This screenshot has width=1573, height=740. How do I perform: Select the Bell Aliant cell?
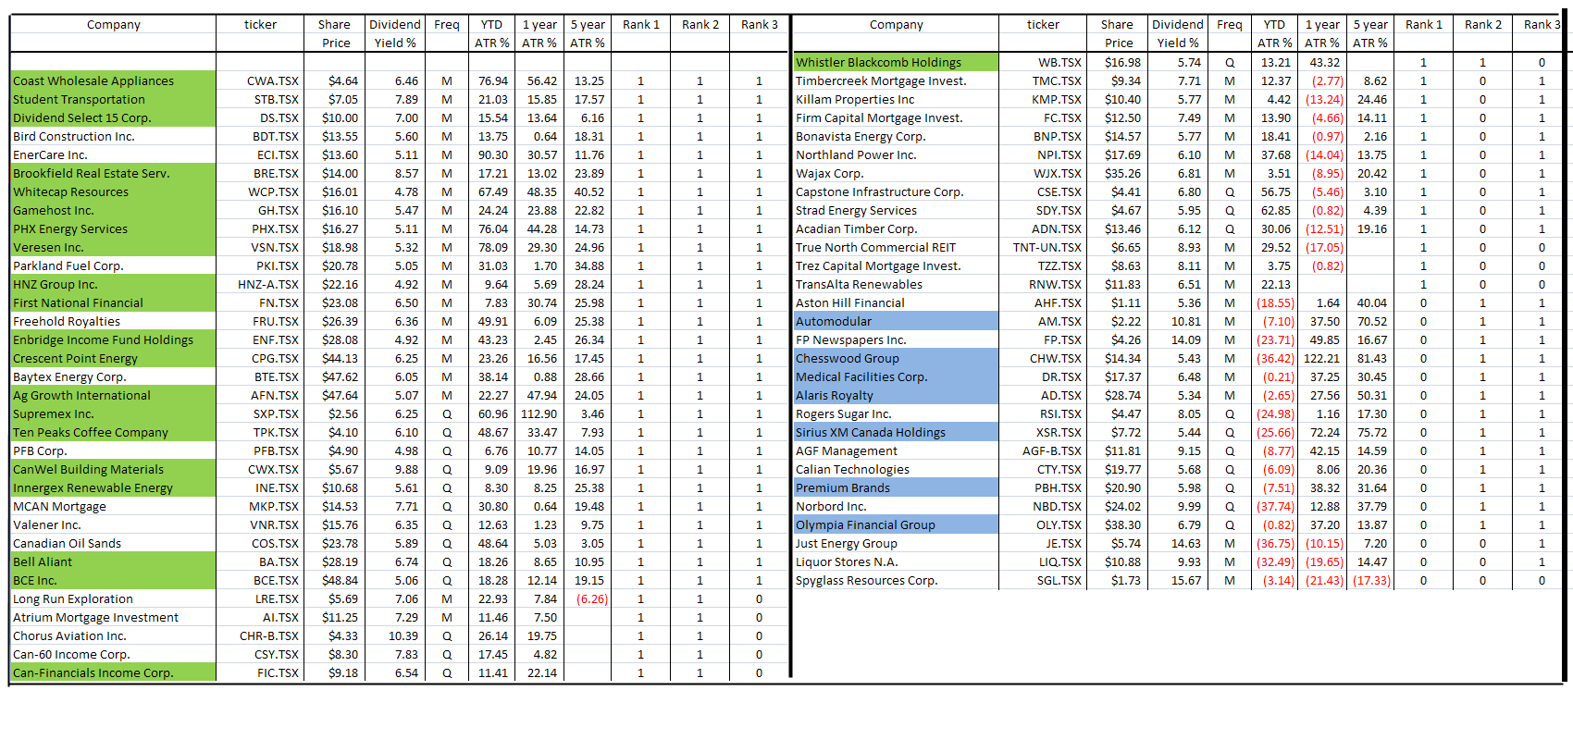pos(113,561)
